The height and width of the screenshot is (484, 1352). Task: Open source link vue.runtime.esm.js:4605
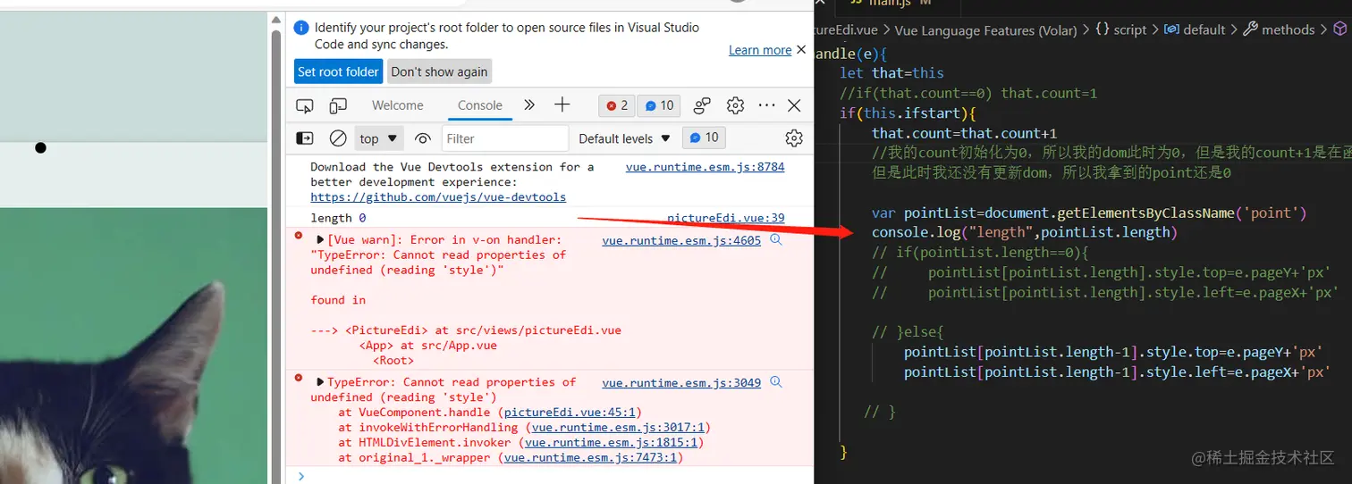click(x=681, y=240)
